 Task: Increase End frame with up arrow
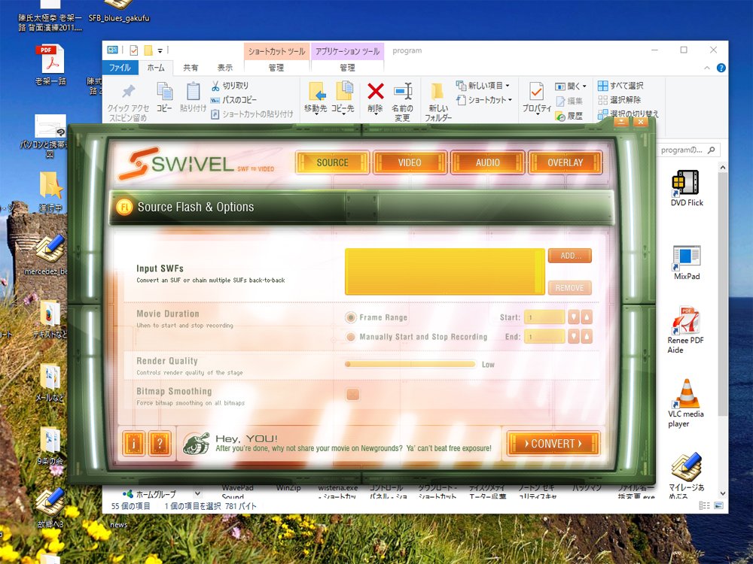(x=587, y=337)
